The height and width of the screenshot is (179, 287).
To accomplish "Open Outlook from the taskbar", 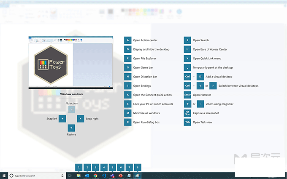I will pos(87,176).
